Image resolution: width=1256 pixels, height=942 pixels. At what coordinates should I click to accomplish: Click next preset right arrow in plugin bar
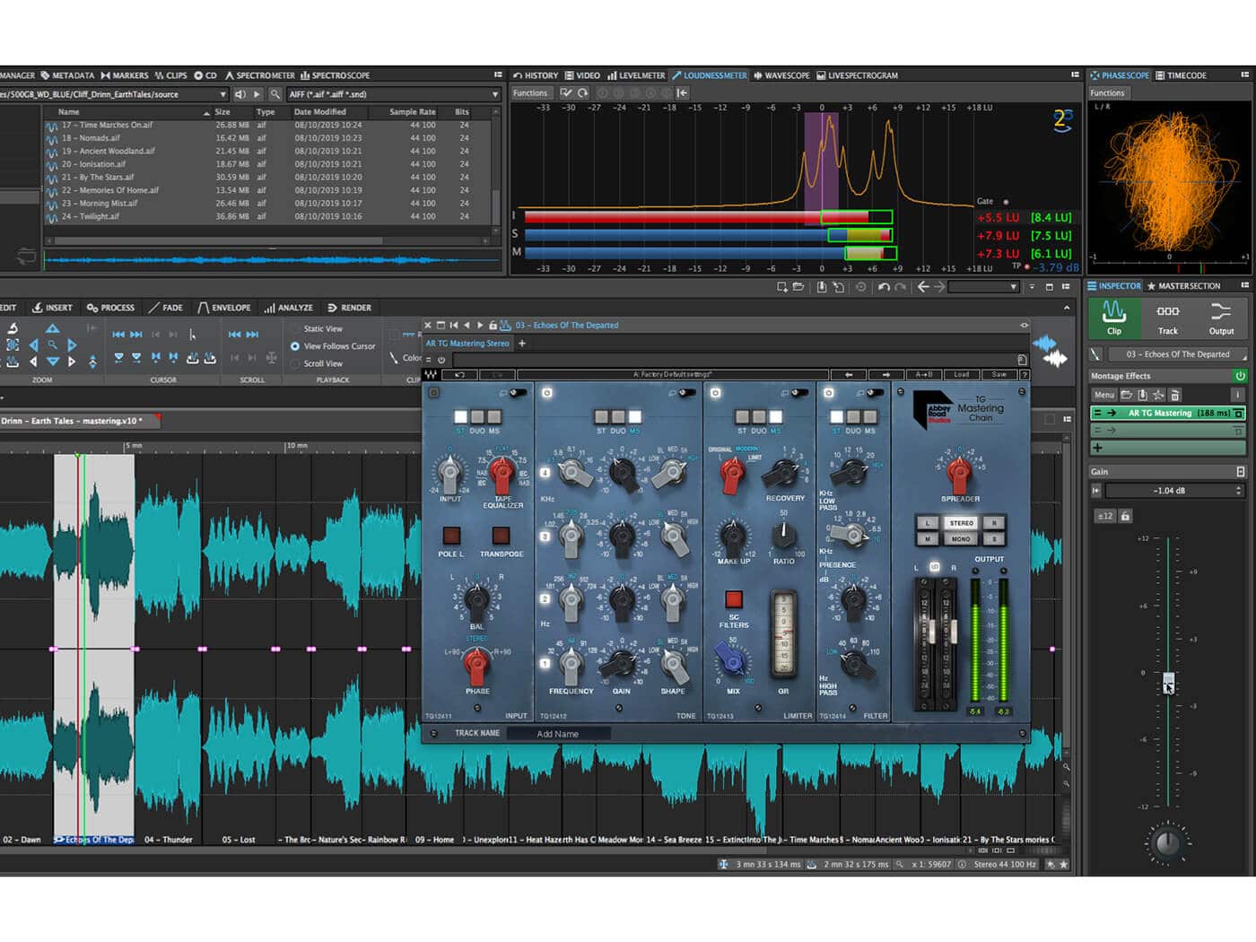(886, 374)
